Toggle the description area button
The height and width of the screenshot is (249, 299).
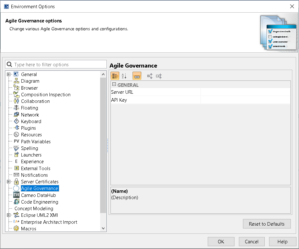137,76
